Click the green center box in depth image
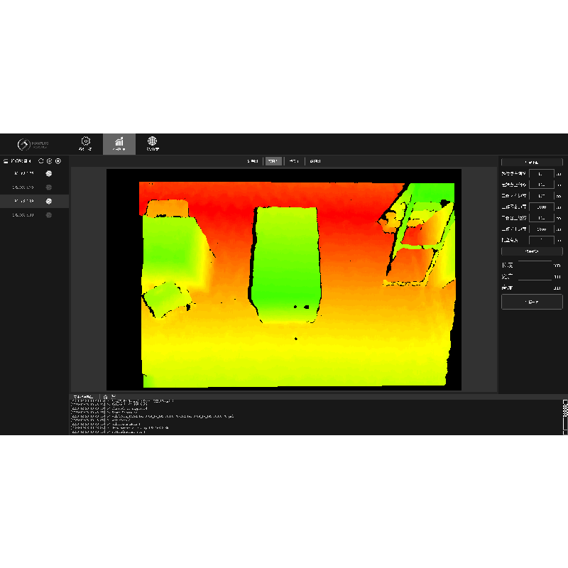 point(286,264)
